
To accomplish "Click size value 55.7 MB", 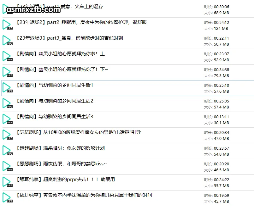I will [222, 185].
